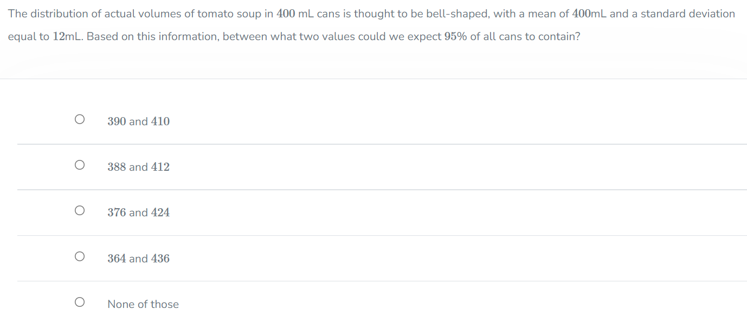
Task: Click the text label 390 and 410
Action: pos(139,121)
